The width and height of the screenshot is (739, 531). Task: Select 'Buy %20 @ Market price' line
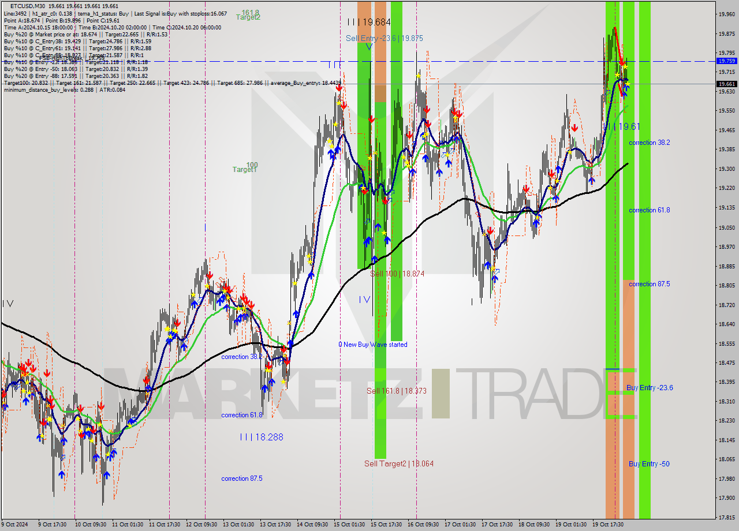click(x=85, y=34)
